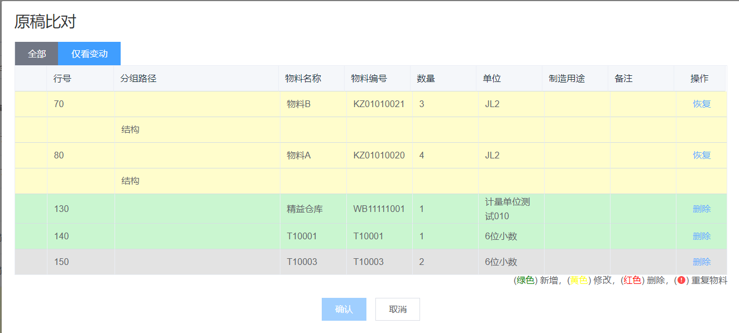
Task: Delete row 130 using 删除 link
Action: (702, 209)
